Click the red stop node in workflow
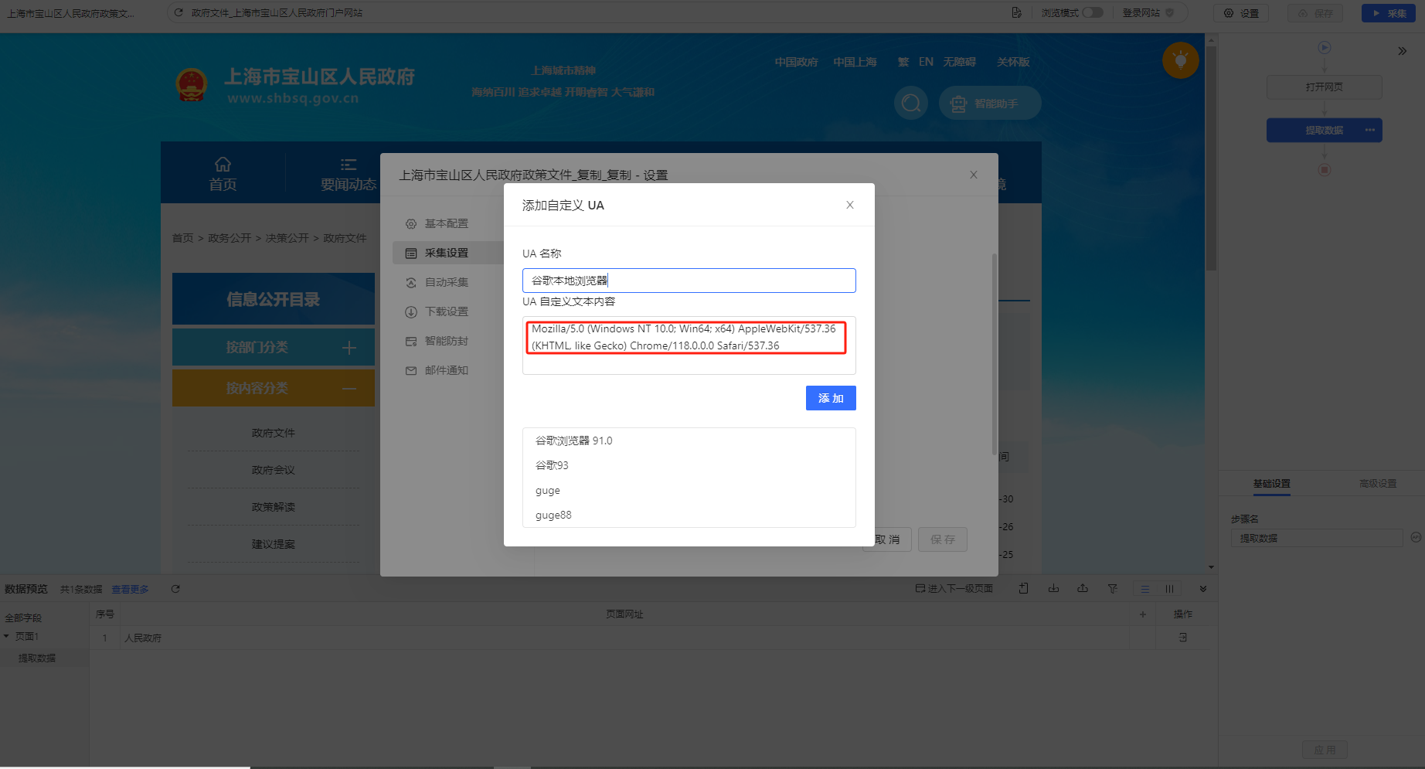Viewport: 1425px width, 769px height. tap(1325, 170)
